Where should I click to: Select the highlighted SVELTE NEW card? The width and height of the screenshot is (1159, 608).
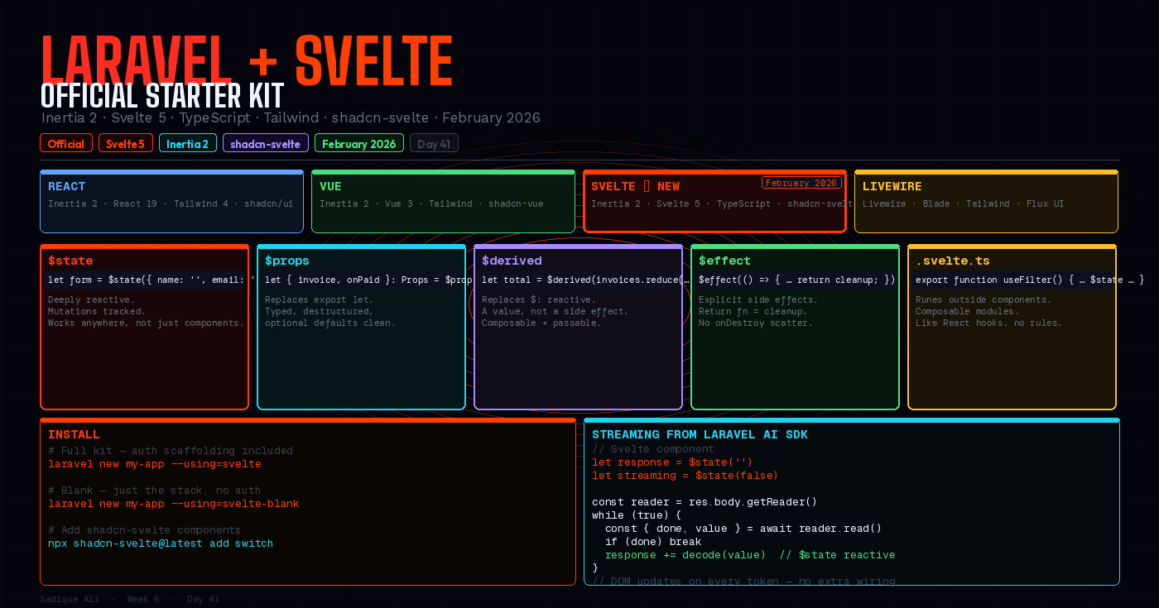click(714, 200)
